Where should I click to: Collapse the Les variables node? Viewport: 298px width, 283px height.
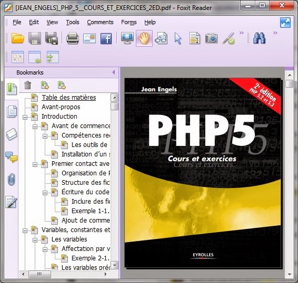click(35, 240)
